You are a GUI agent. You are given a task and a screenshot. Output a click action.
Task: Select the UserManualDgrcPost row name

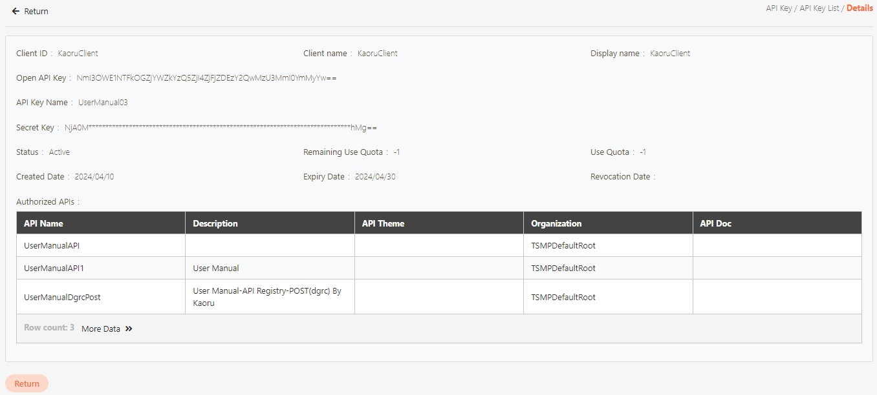pyautogui.click(x=62, y=298)
